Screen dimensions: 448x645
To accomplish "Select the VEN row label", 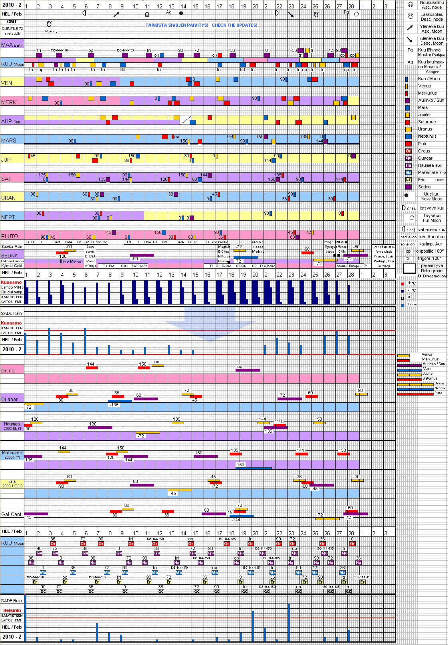I will [7, 83].
